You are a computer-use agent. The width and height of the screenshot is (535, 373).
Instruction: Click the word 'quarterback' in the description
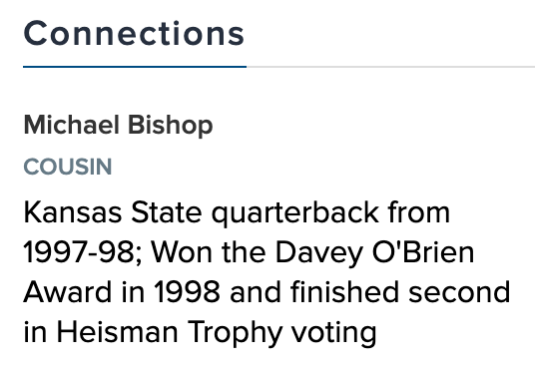tap(295, 213)
